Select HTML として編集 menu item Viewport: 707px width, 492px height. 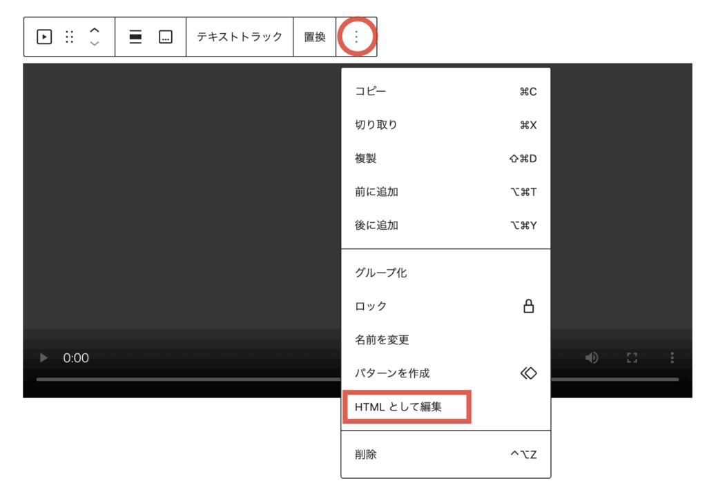point(398,407)
